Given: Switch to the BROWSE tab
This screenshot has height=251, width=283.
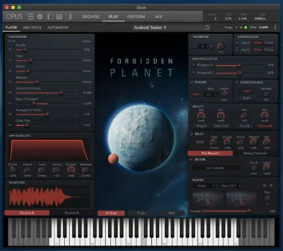Looking at the screenshot, I should 91,16.
